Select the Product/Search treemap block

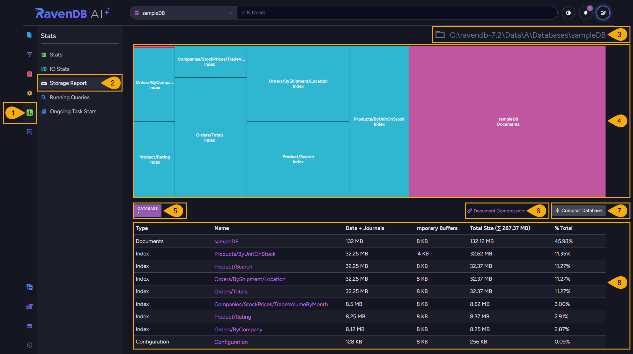(x=298, y=159)
